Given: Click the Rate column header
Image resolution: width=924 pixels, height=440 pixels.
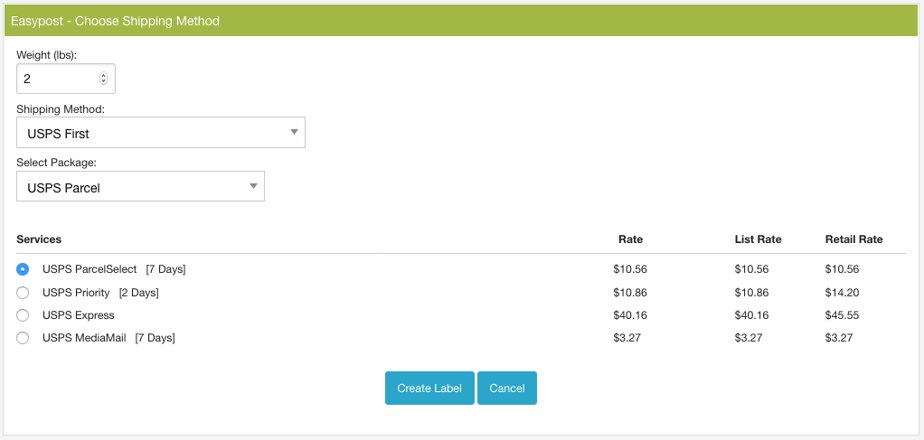Looking at the screenshot, I should (630, 239).
